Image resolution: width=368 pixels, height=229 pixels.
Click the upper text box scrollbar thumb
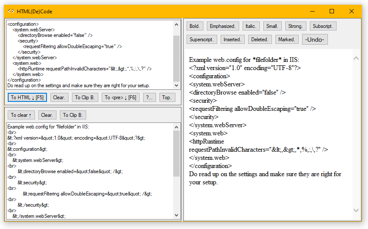[177, 58]
